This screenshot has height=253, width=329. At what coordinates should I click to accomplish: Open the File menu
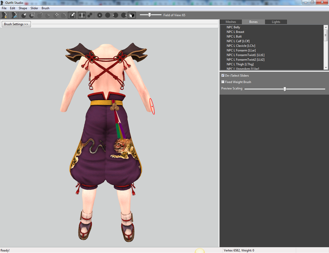4,8
